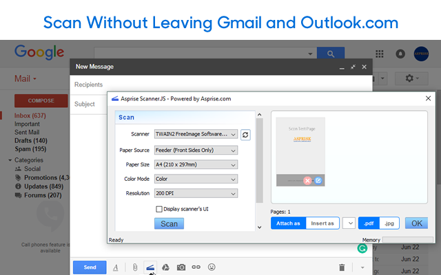Open the Gmail settings gear
441x275 pixels.
point(411,78)
